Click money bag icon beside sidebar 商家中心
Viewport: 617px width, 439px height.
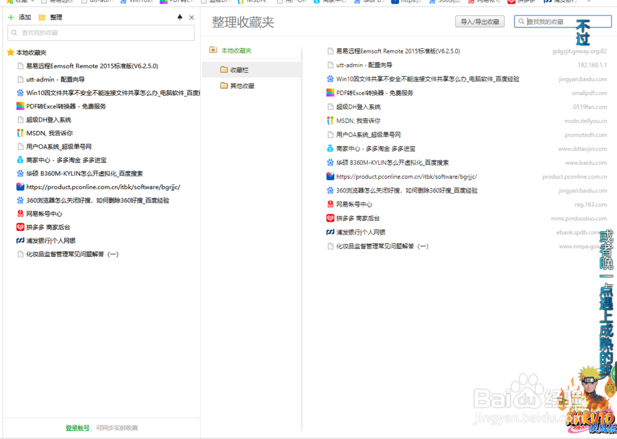20,160
